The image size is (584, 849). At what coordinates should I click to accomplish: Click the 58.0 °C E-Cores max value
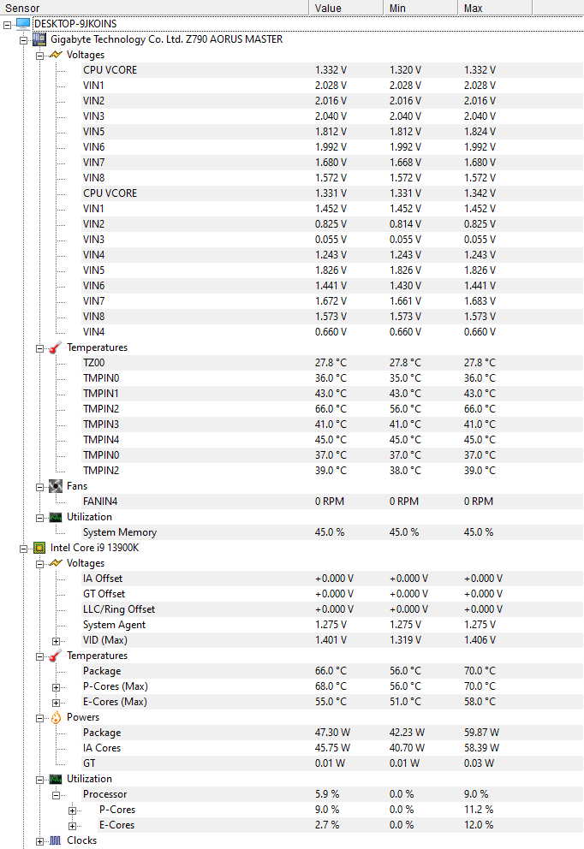(480, 702)
